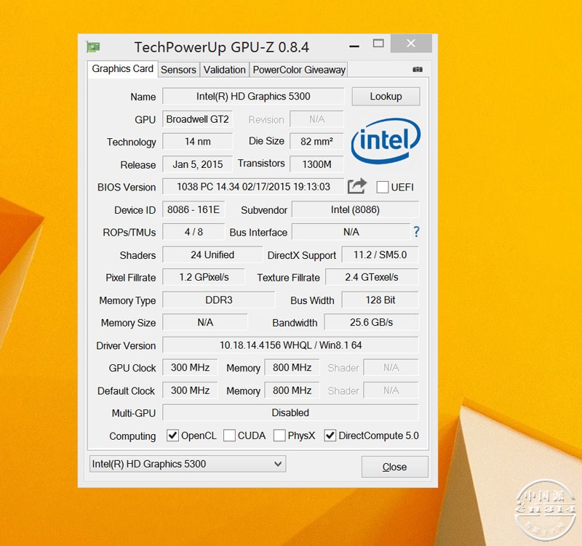Click the Computing label
This screenshot has width=582, height=546.
132,436
